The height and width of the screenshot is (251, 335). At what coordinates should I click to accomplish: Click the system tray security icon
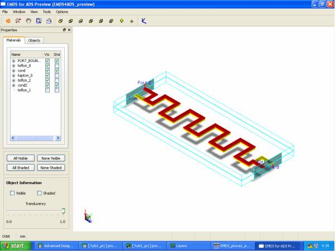tap(310, 246)
